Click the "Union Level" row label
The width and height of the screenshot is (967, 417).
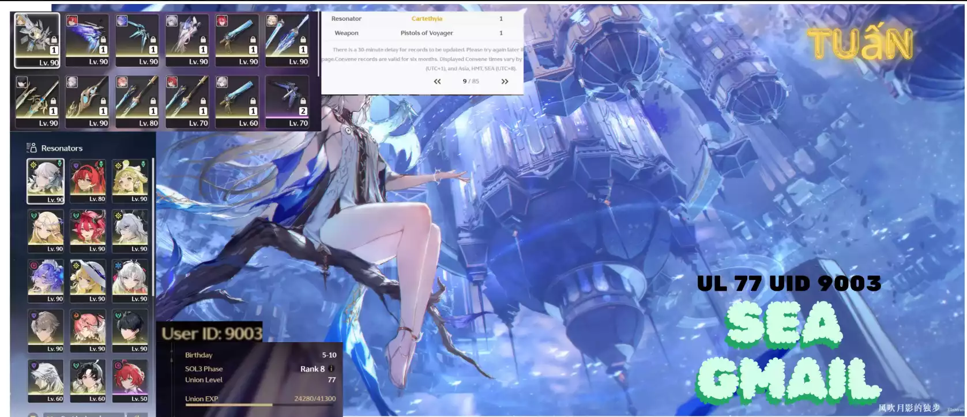[x=204, y=380]
